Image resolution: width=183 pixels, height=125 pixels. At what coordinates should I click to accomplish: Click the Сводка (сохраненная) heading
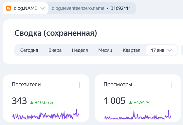(x=56, y=33)
